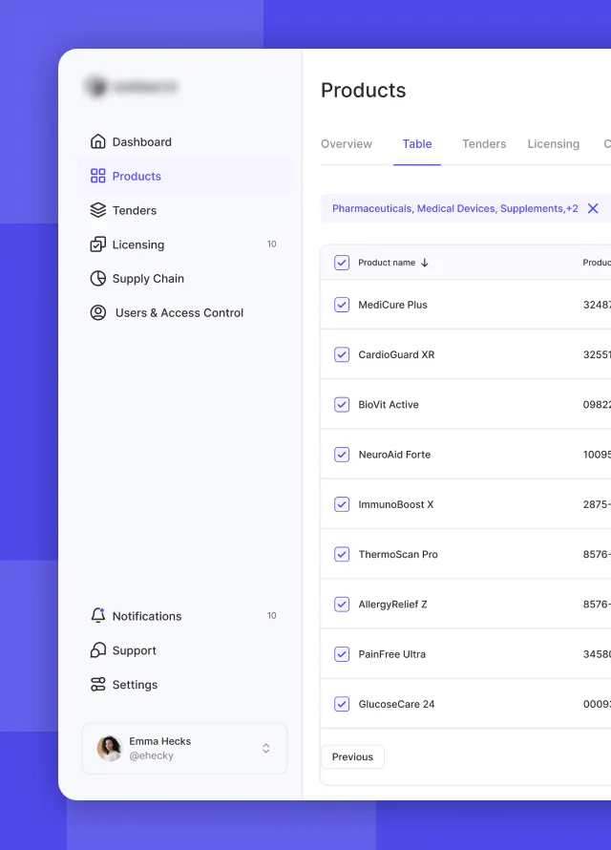Click Emma Hecks profile avatar
This screenshot has height=850, width=611.
coord(110,748)
